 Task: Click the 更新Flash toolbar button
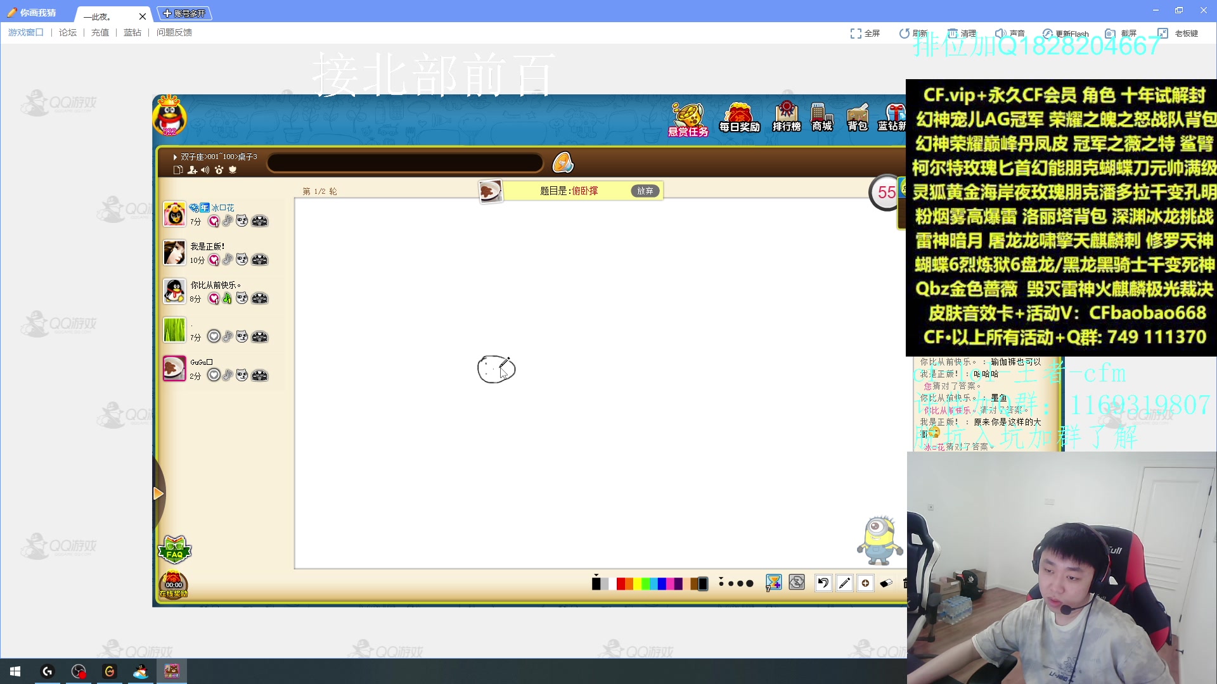point(1066,34)
